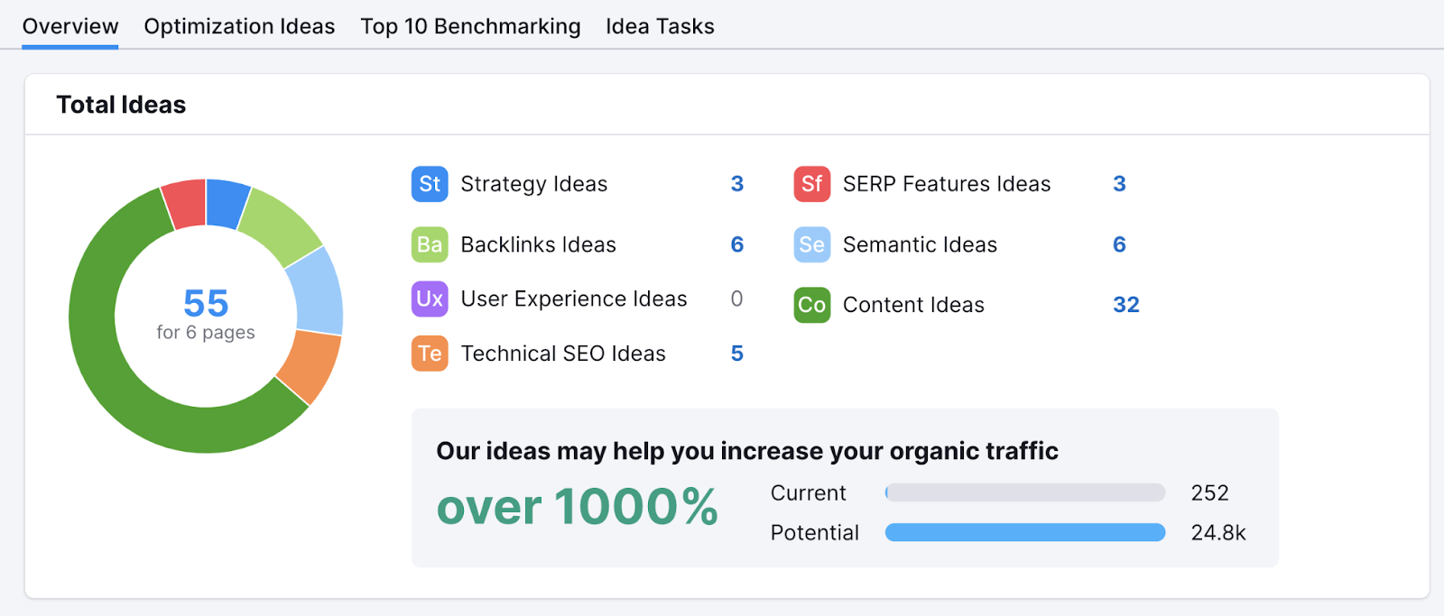Click the orange Te Technical SEO icon

click(430, 354)
